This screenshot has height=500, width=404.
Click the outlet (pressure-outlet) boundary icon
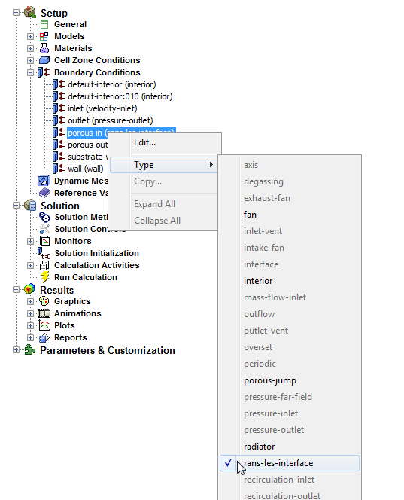click(x=59, y=120)
